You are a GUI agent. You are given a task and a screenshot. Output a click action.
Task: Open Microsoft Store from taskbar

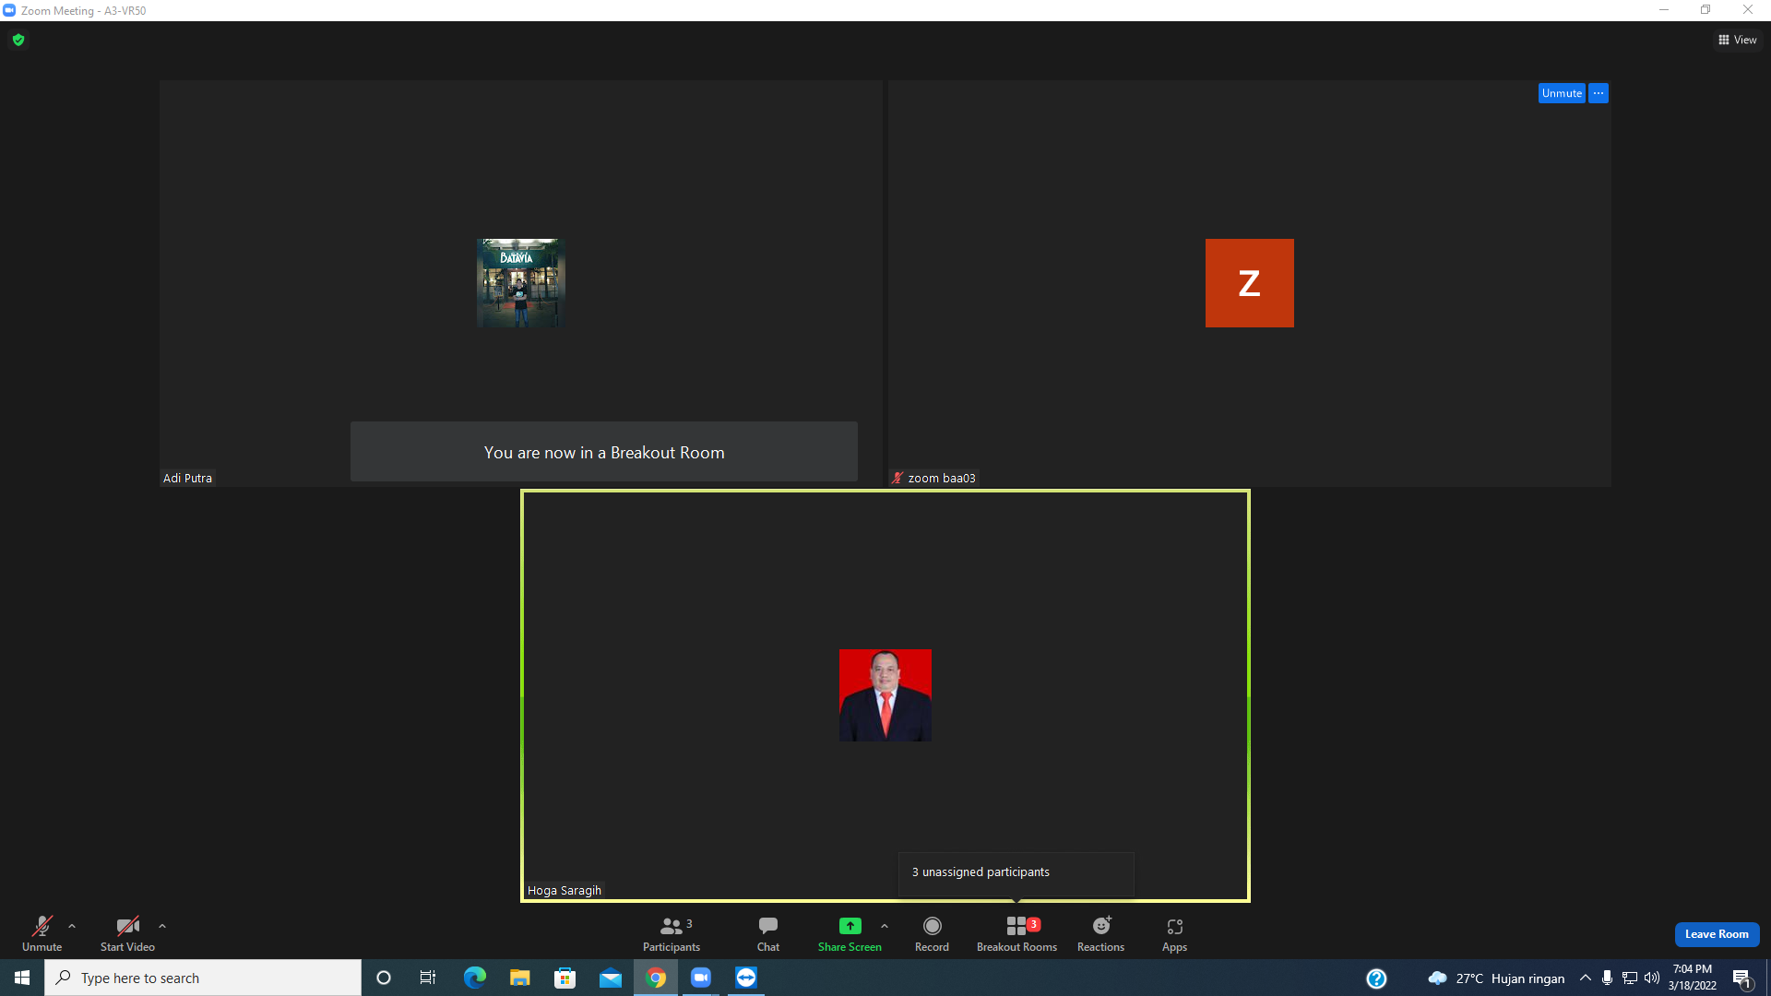pyautogui.click(x=565, y=978)
